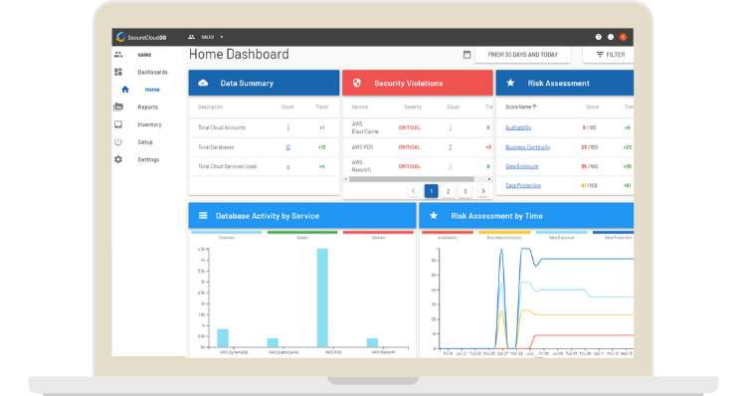
Task: Open the orange user avatar menu
Action: (623, 37)
